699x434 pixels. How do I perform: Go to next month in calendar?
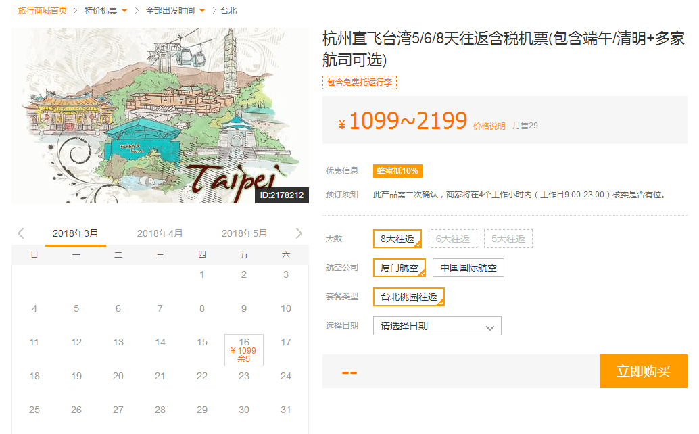(x=299, y=233)
